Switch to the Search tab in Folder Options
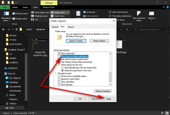This screenshot has width=170, height=115. coord(71,27)
